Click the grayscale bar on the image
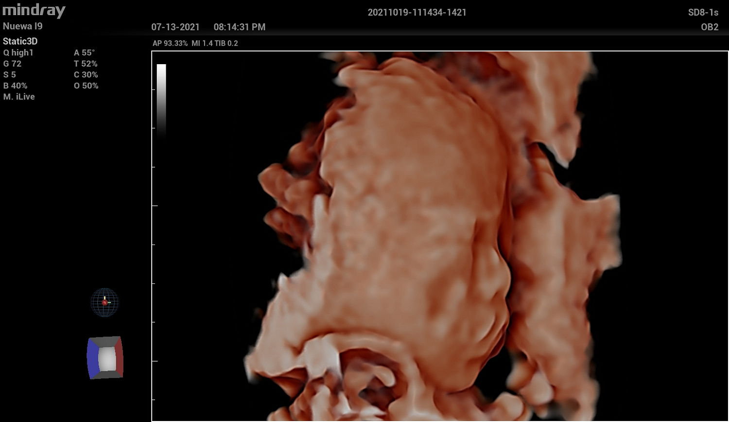 point(161,101)
